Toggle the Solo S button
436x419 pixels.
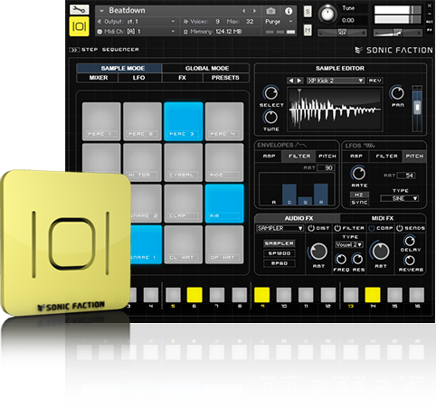pyautogui.click(x=308, y=12)
